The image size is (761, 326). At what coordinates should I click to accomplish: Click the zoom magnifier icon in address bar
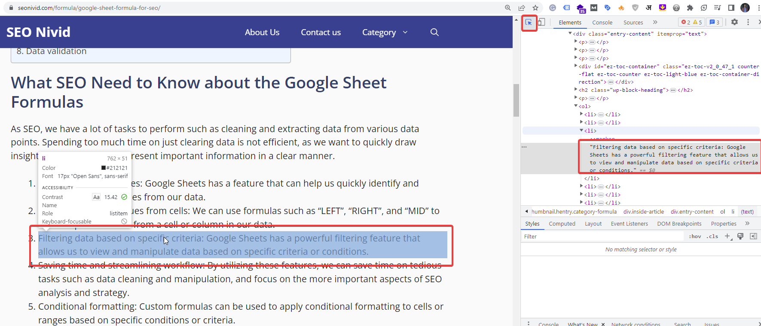508,8
